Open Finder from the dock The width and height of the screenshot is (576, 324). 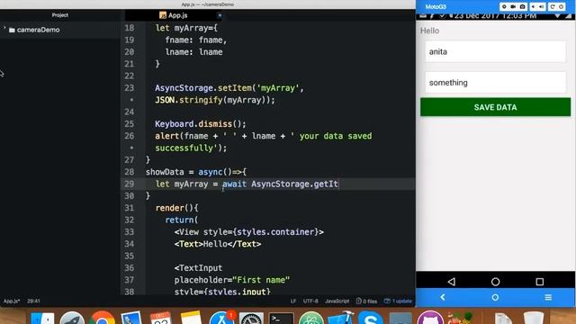coord(42,318)
